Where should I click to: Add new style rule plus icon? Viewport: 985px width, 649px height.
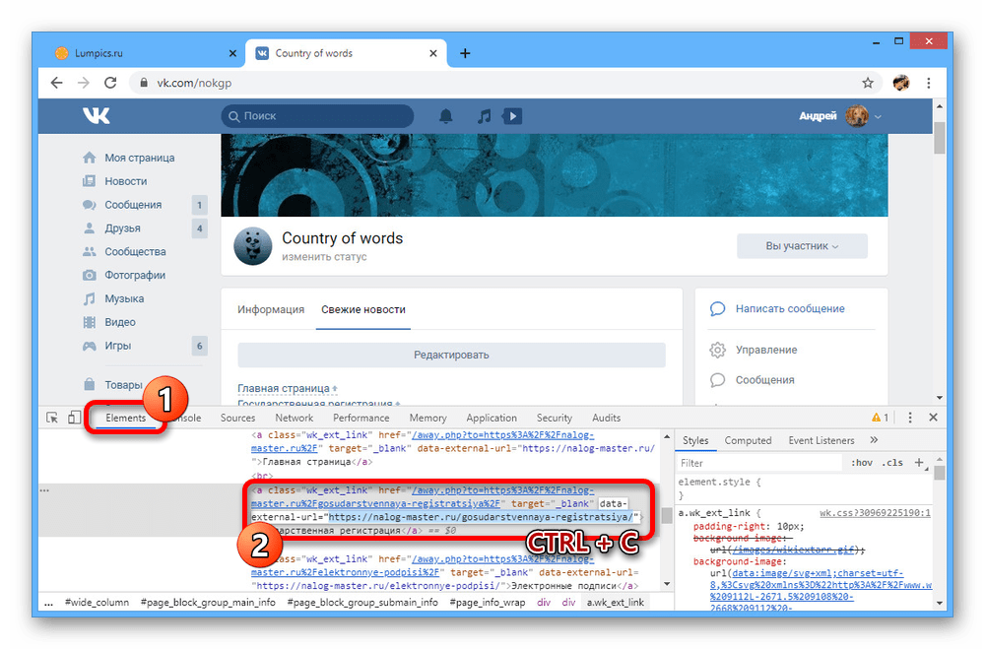[919, 463]
